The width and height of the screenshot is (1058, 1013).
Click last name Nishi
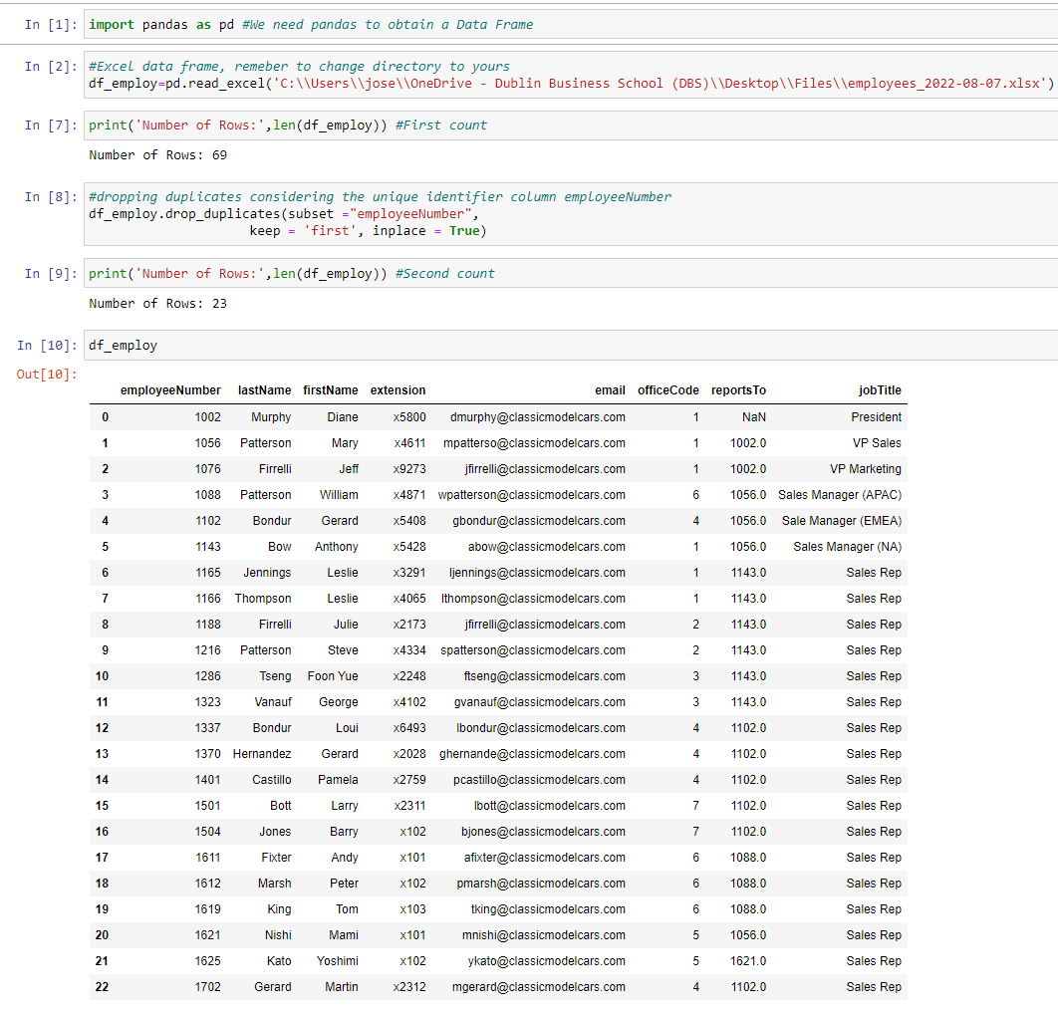(278, 935)
